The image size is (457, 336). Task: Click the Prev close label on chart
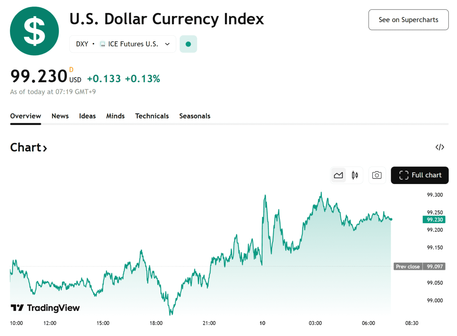coord(407,266)
